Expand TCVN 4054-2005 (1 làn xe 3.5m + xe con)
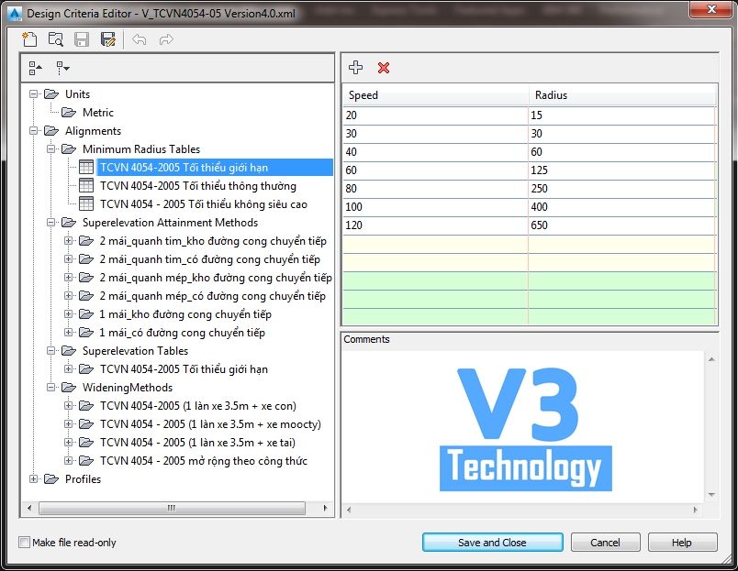This screenshot has width=738, height=571. point(68,406)
